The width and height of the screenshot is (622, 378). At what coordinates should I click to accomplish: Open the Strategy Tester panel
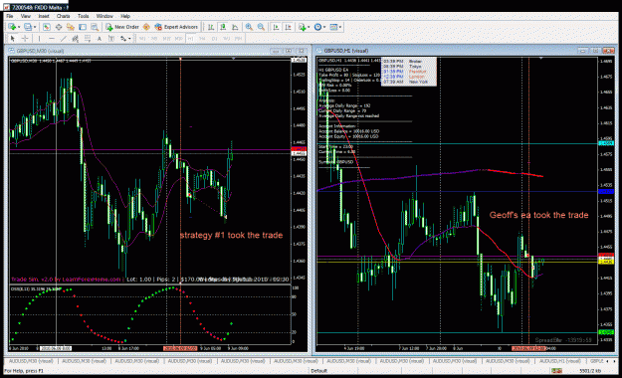[x=95, y=27]
